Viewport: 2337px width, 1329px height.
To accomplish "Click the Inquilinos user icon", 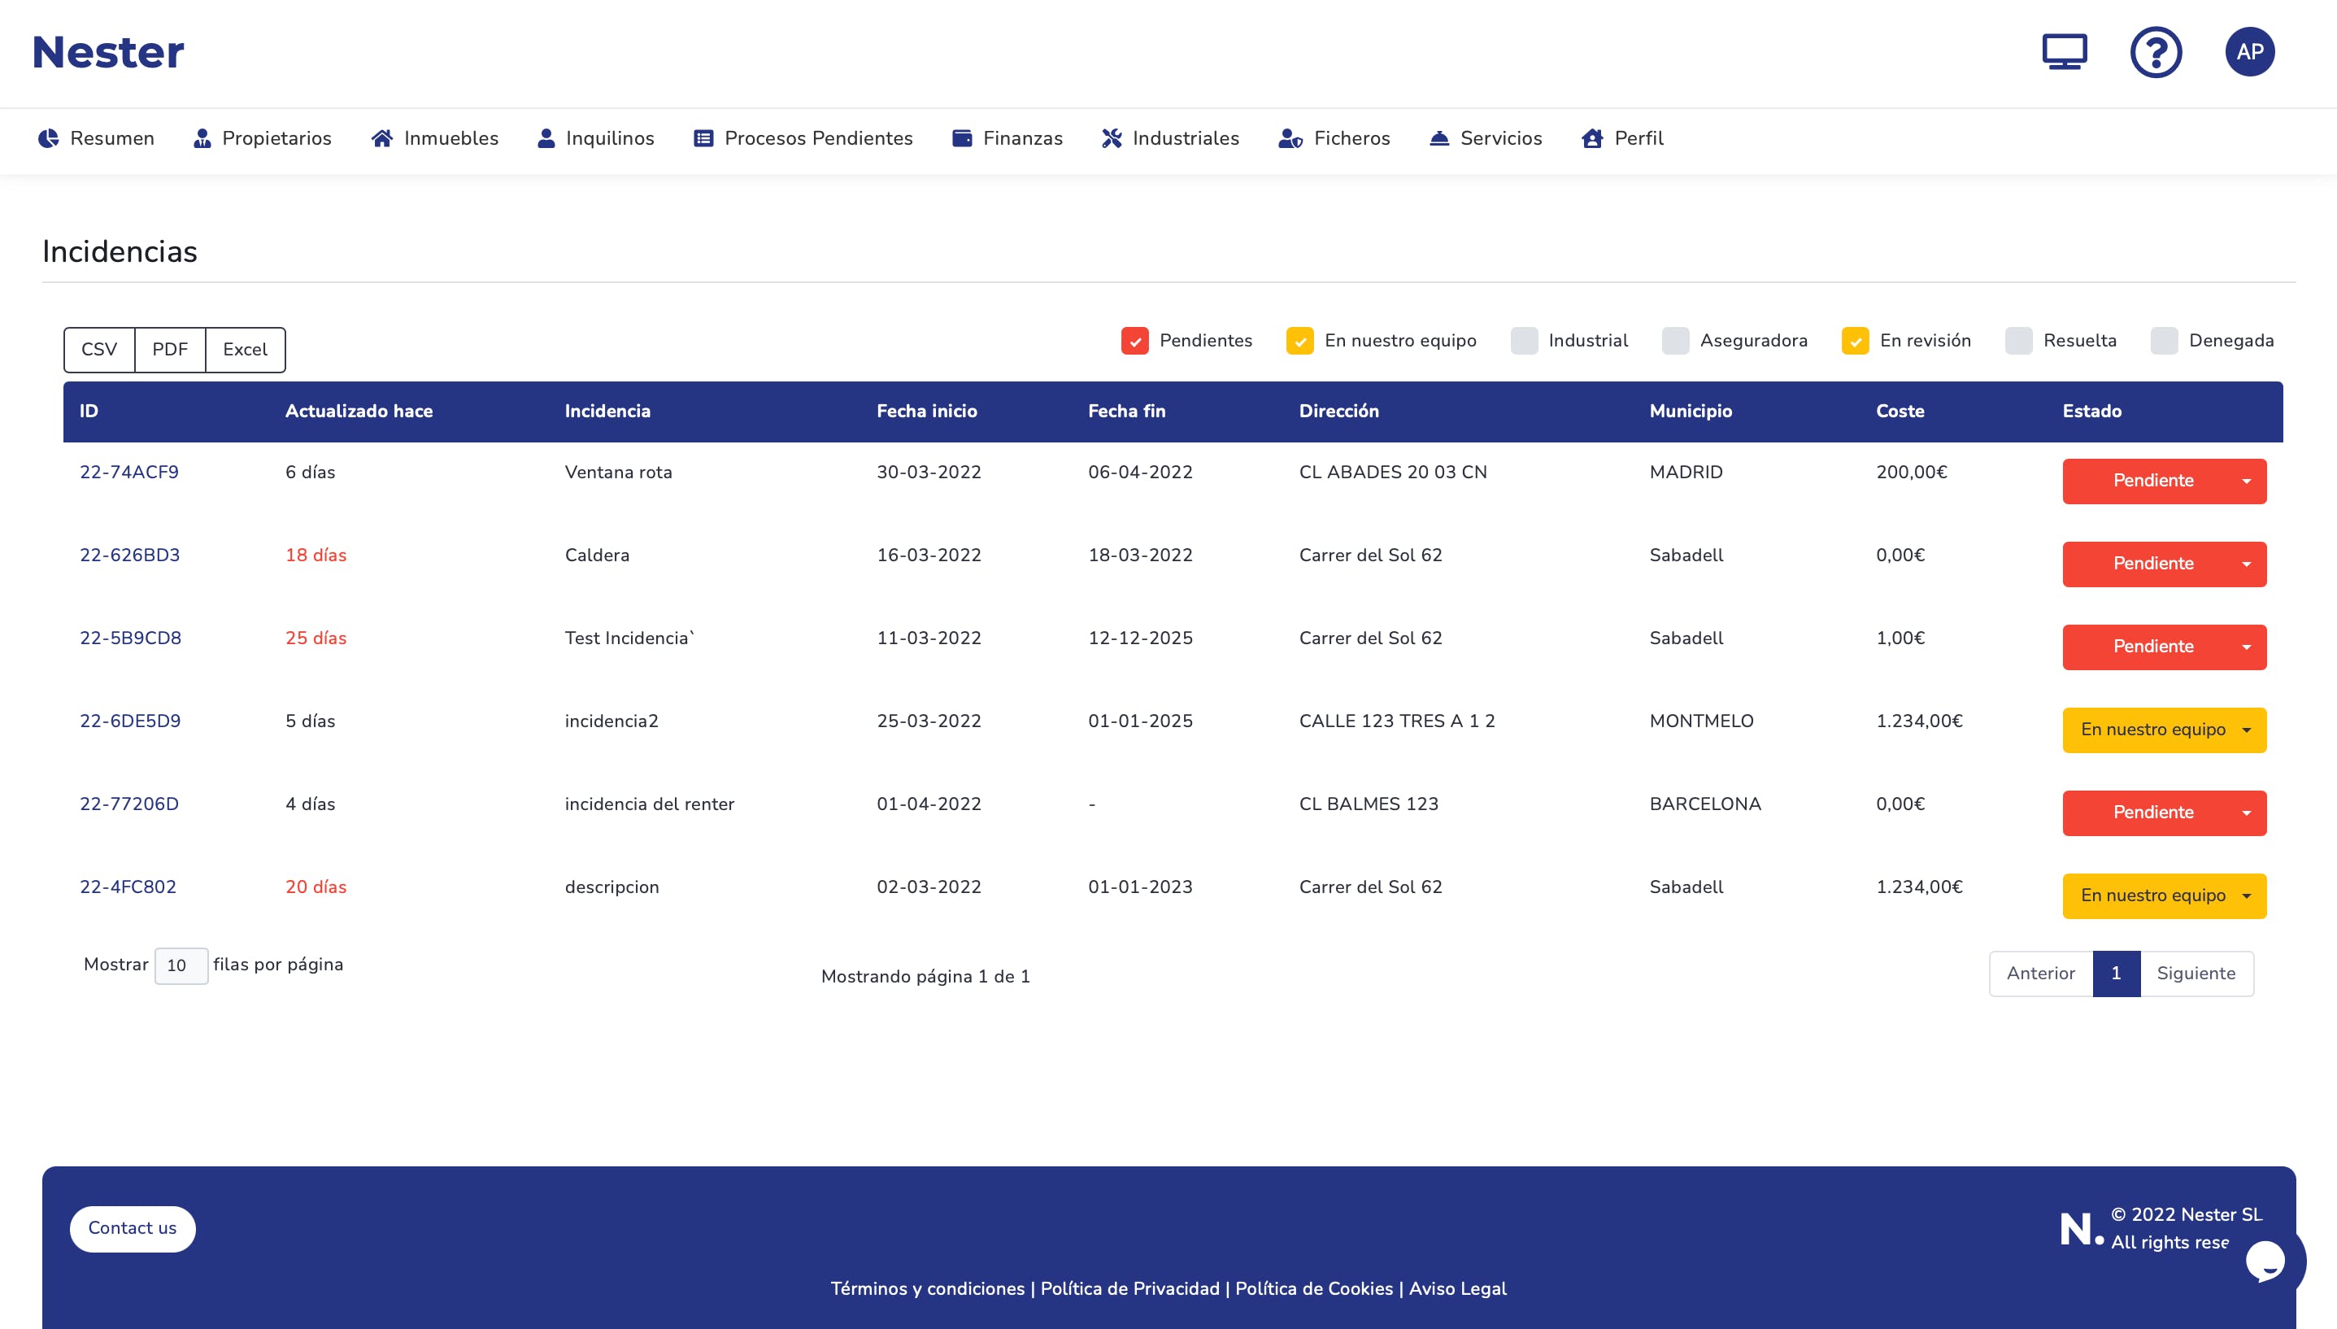I will [x=546, y=137].
